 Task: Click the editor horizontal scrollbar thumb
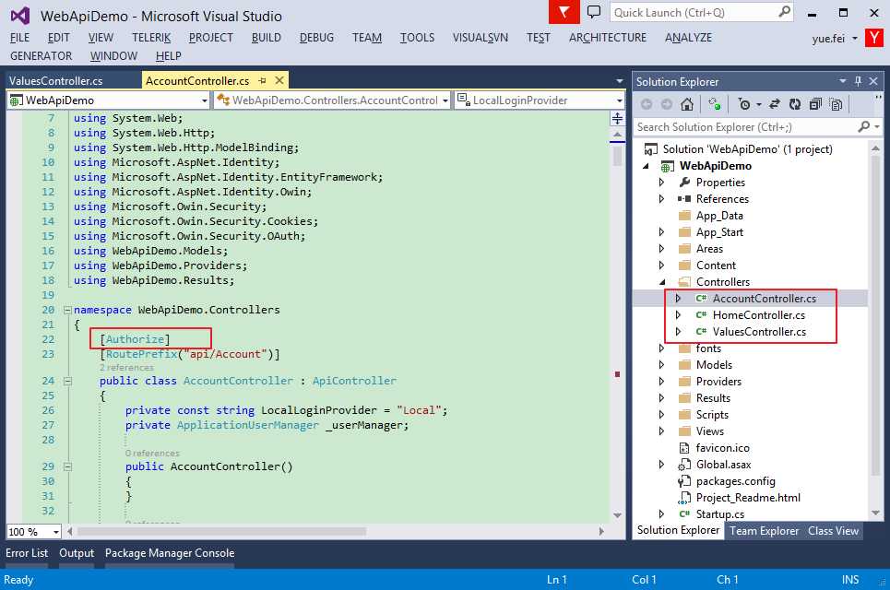[221, 532]
